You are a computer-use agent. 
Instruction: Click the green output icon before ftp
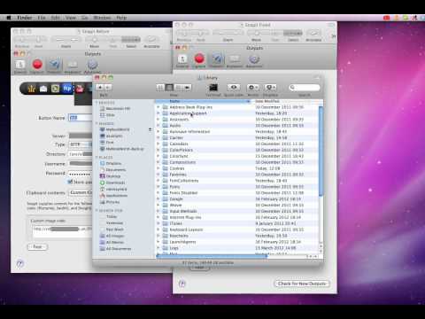tap(55, 89)
